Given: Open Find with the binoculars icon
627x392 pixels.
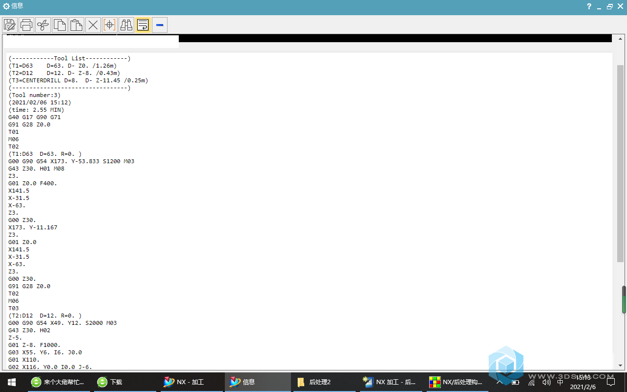Looking at the screenshot, I should (126, 24).
